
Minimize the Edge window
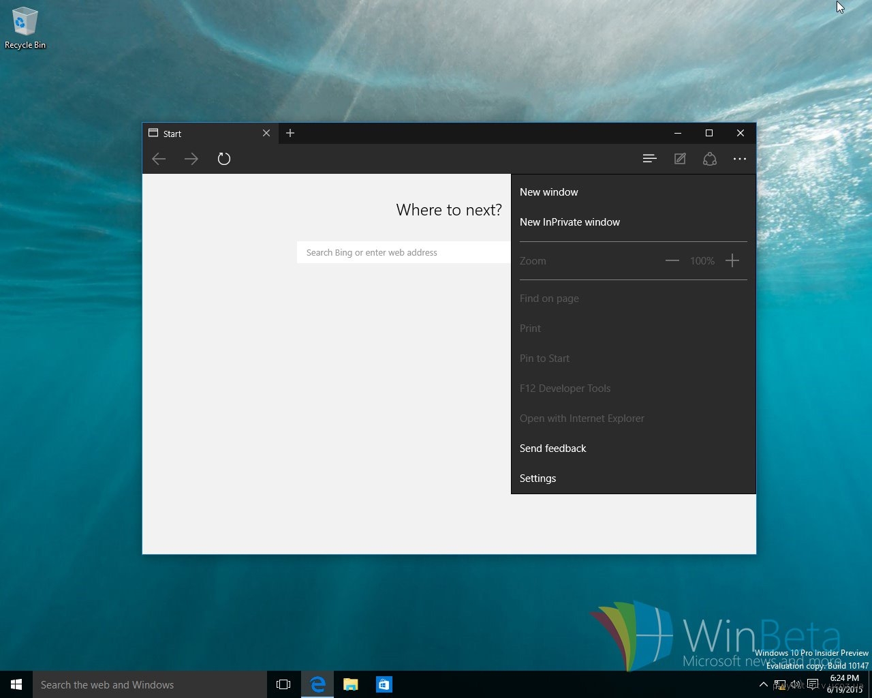pyautogui.click(x=677, y=133)
